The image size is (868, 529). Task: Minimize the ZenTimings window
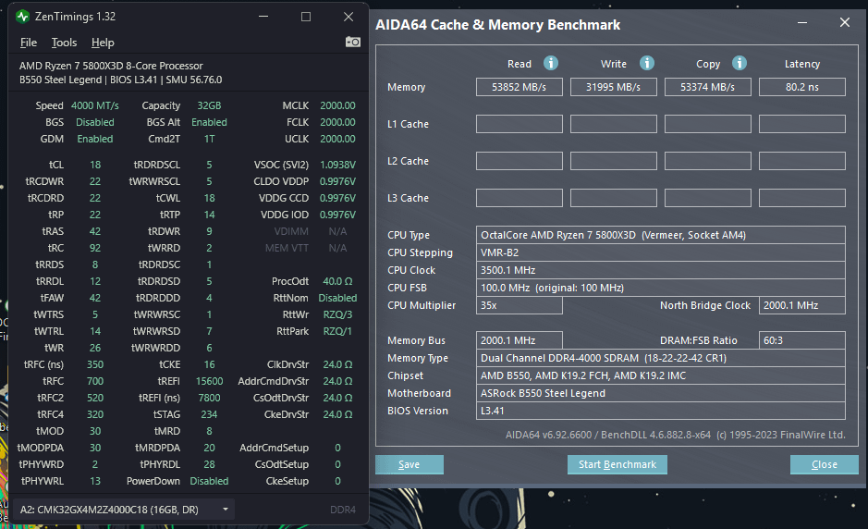click(263, 17)
